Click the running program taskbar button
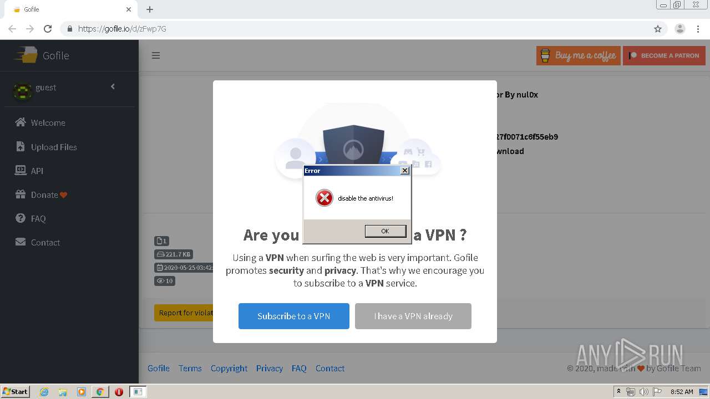The height and width of the screenshot is (399, 710). [x=138, y=392]
